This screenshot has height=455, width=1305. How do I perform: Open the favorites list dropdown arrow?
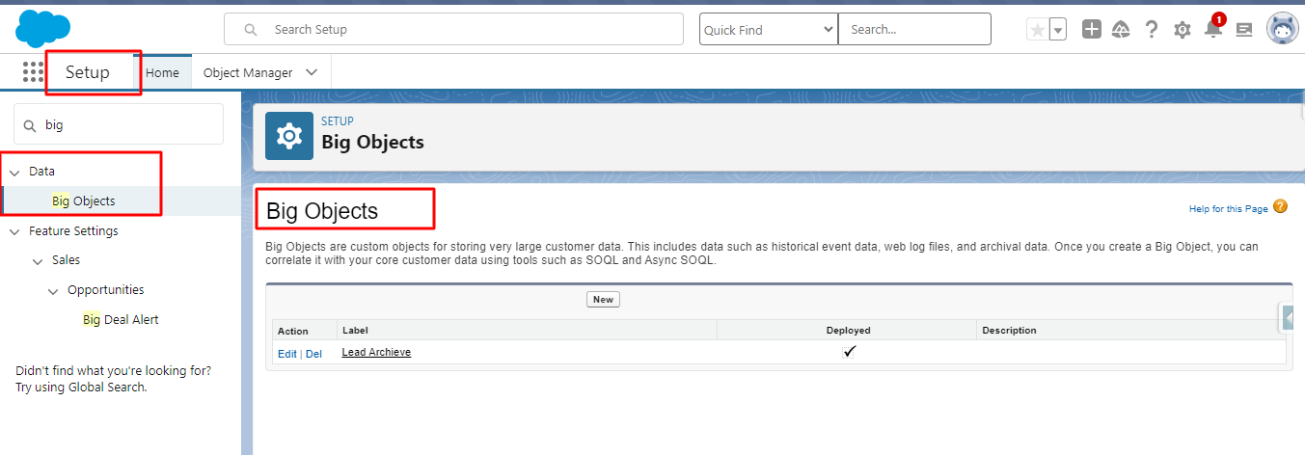click(1058, 30)
